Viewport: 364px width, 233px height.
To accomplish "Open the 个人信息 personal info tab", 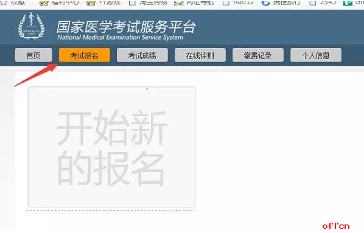I will coord(316,55).
